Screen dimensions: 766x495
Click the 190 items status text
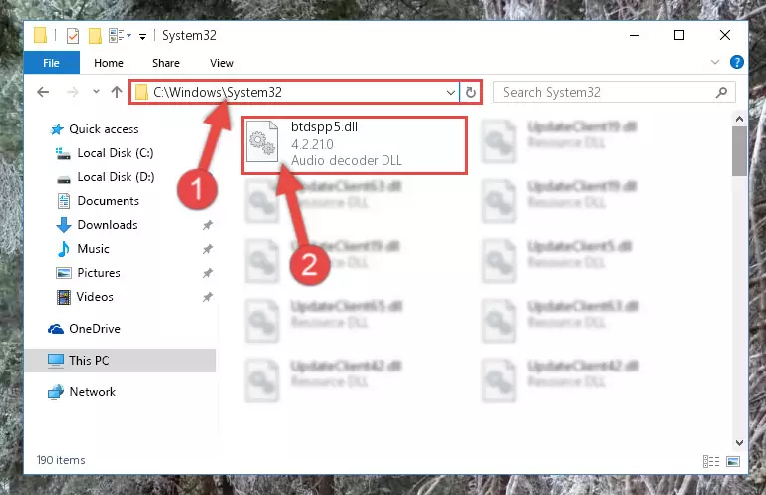click(61, 460)
